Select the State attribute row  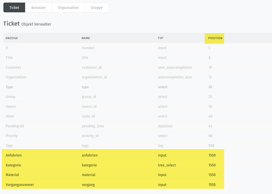[x=137, y=116]
